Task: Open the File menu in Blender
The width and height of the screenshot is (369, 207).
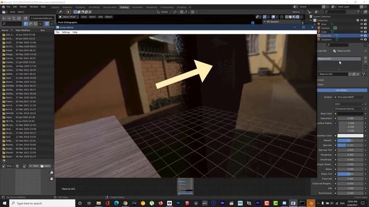Action: pos(9,7)
